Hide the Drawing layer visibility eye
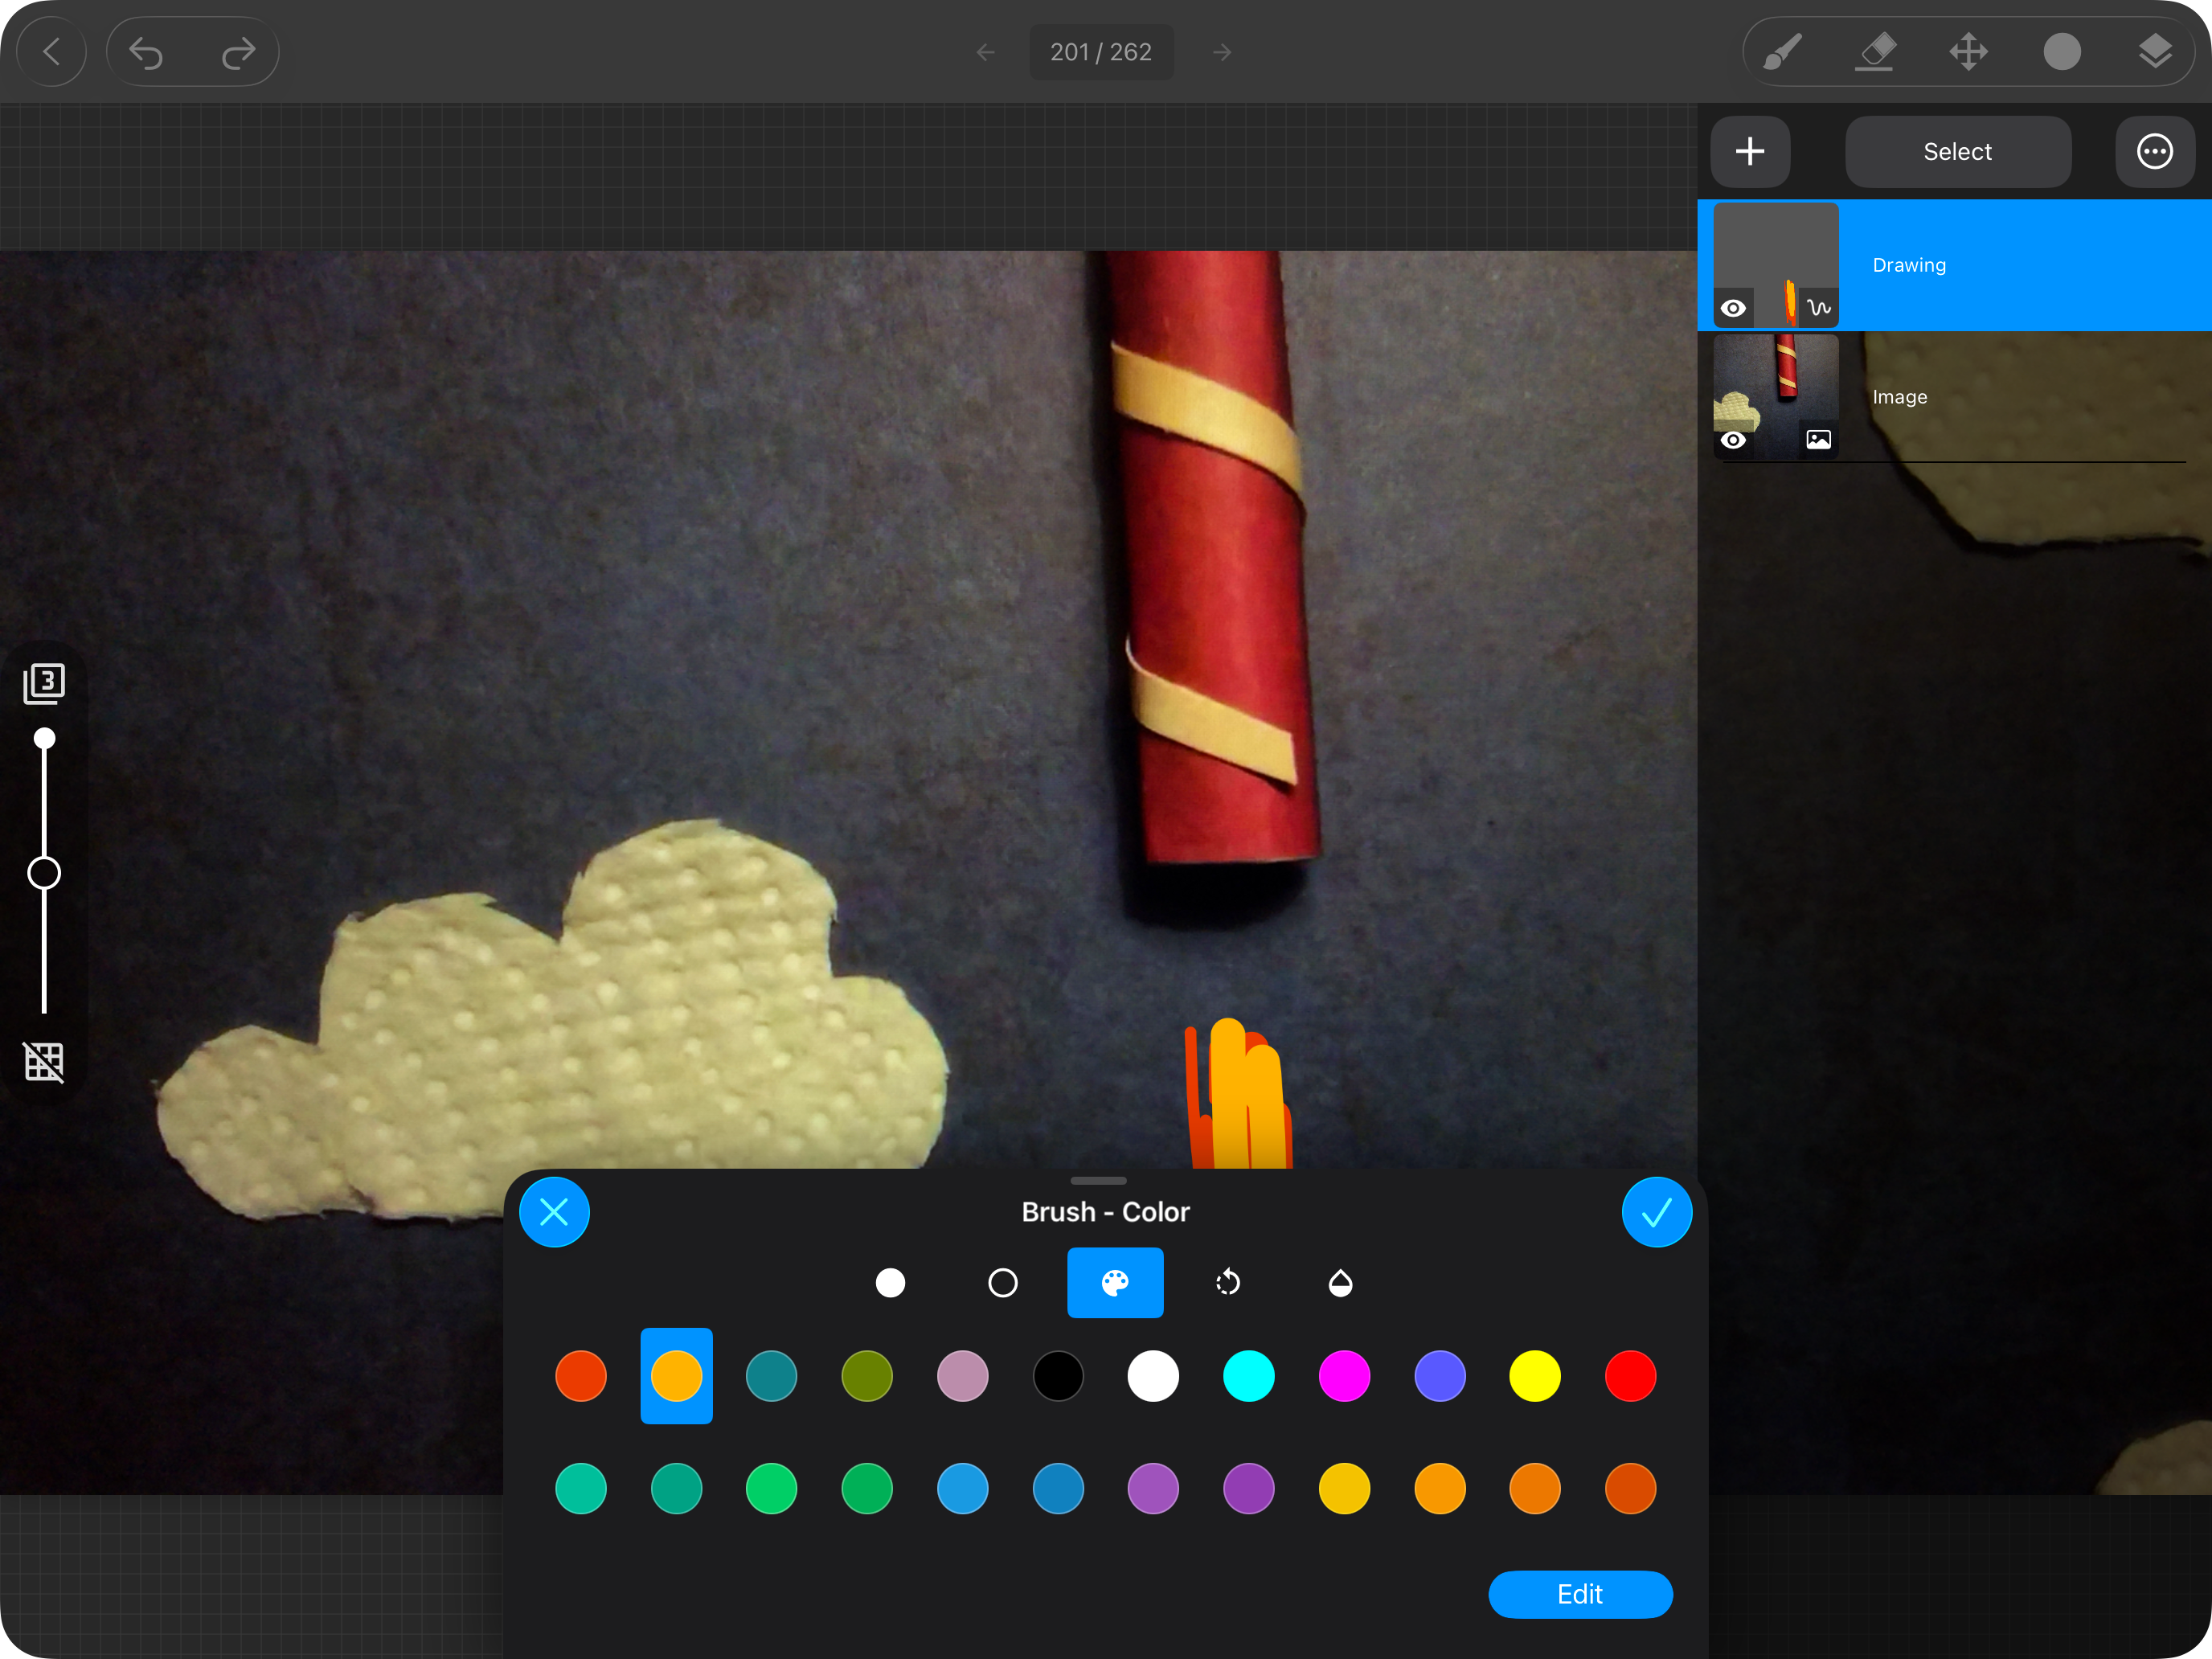 pyautogui.click(x=1733, y=308)
